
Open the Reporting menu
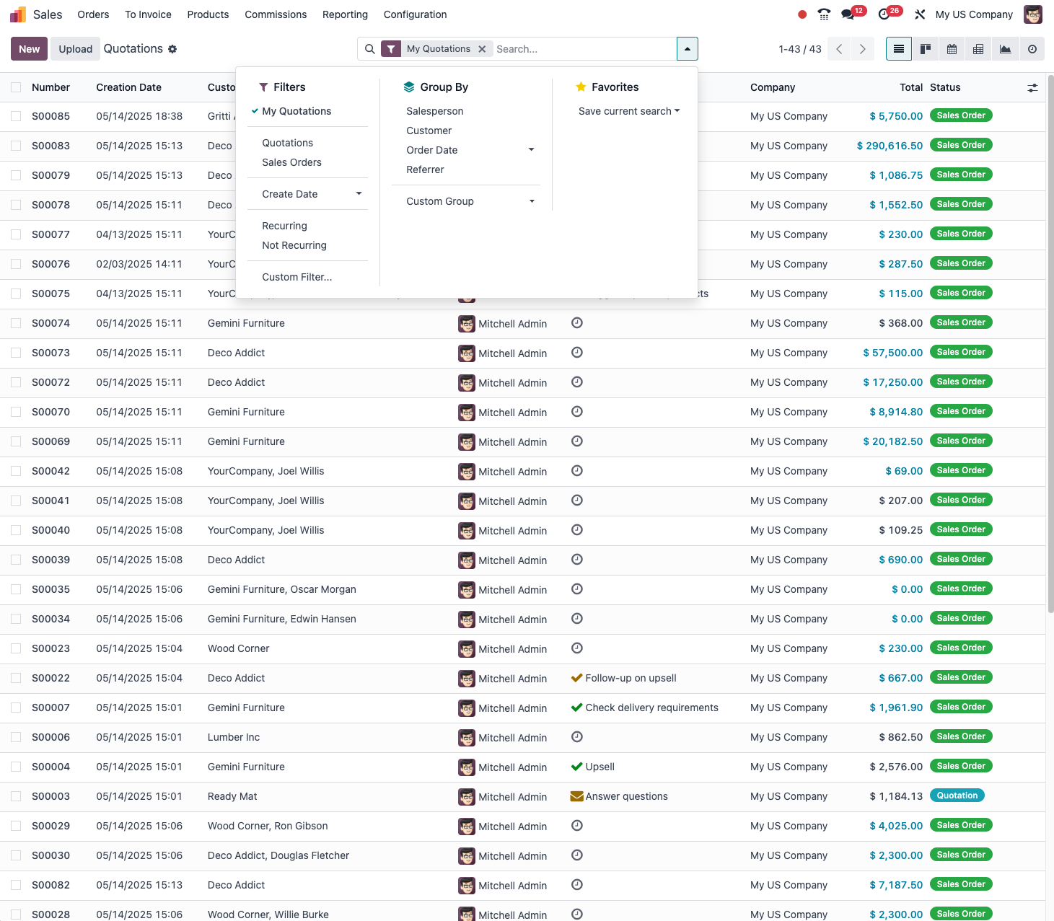pos(345,14)
